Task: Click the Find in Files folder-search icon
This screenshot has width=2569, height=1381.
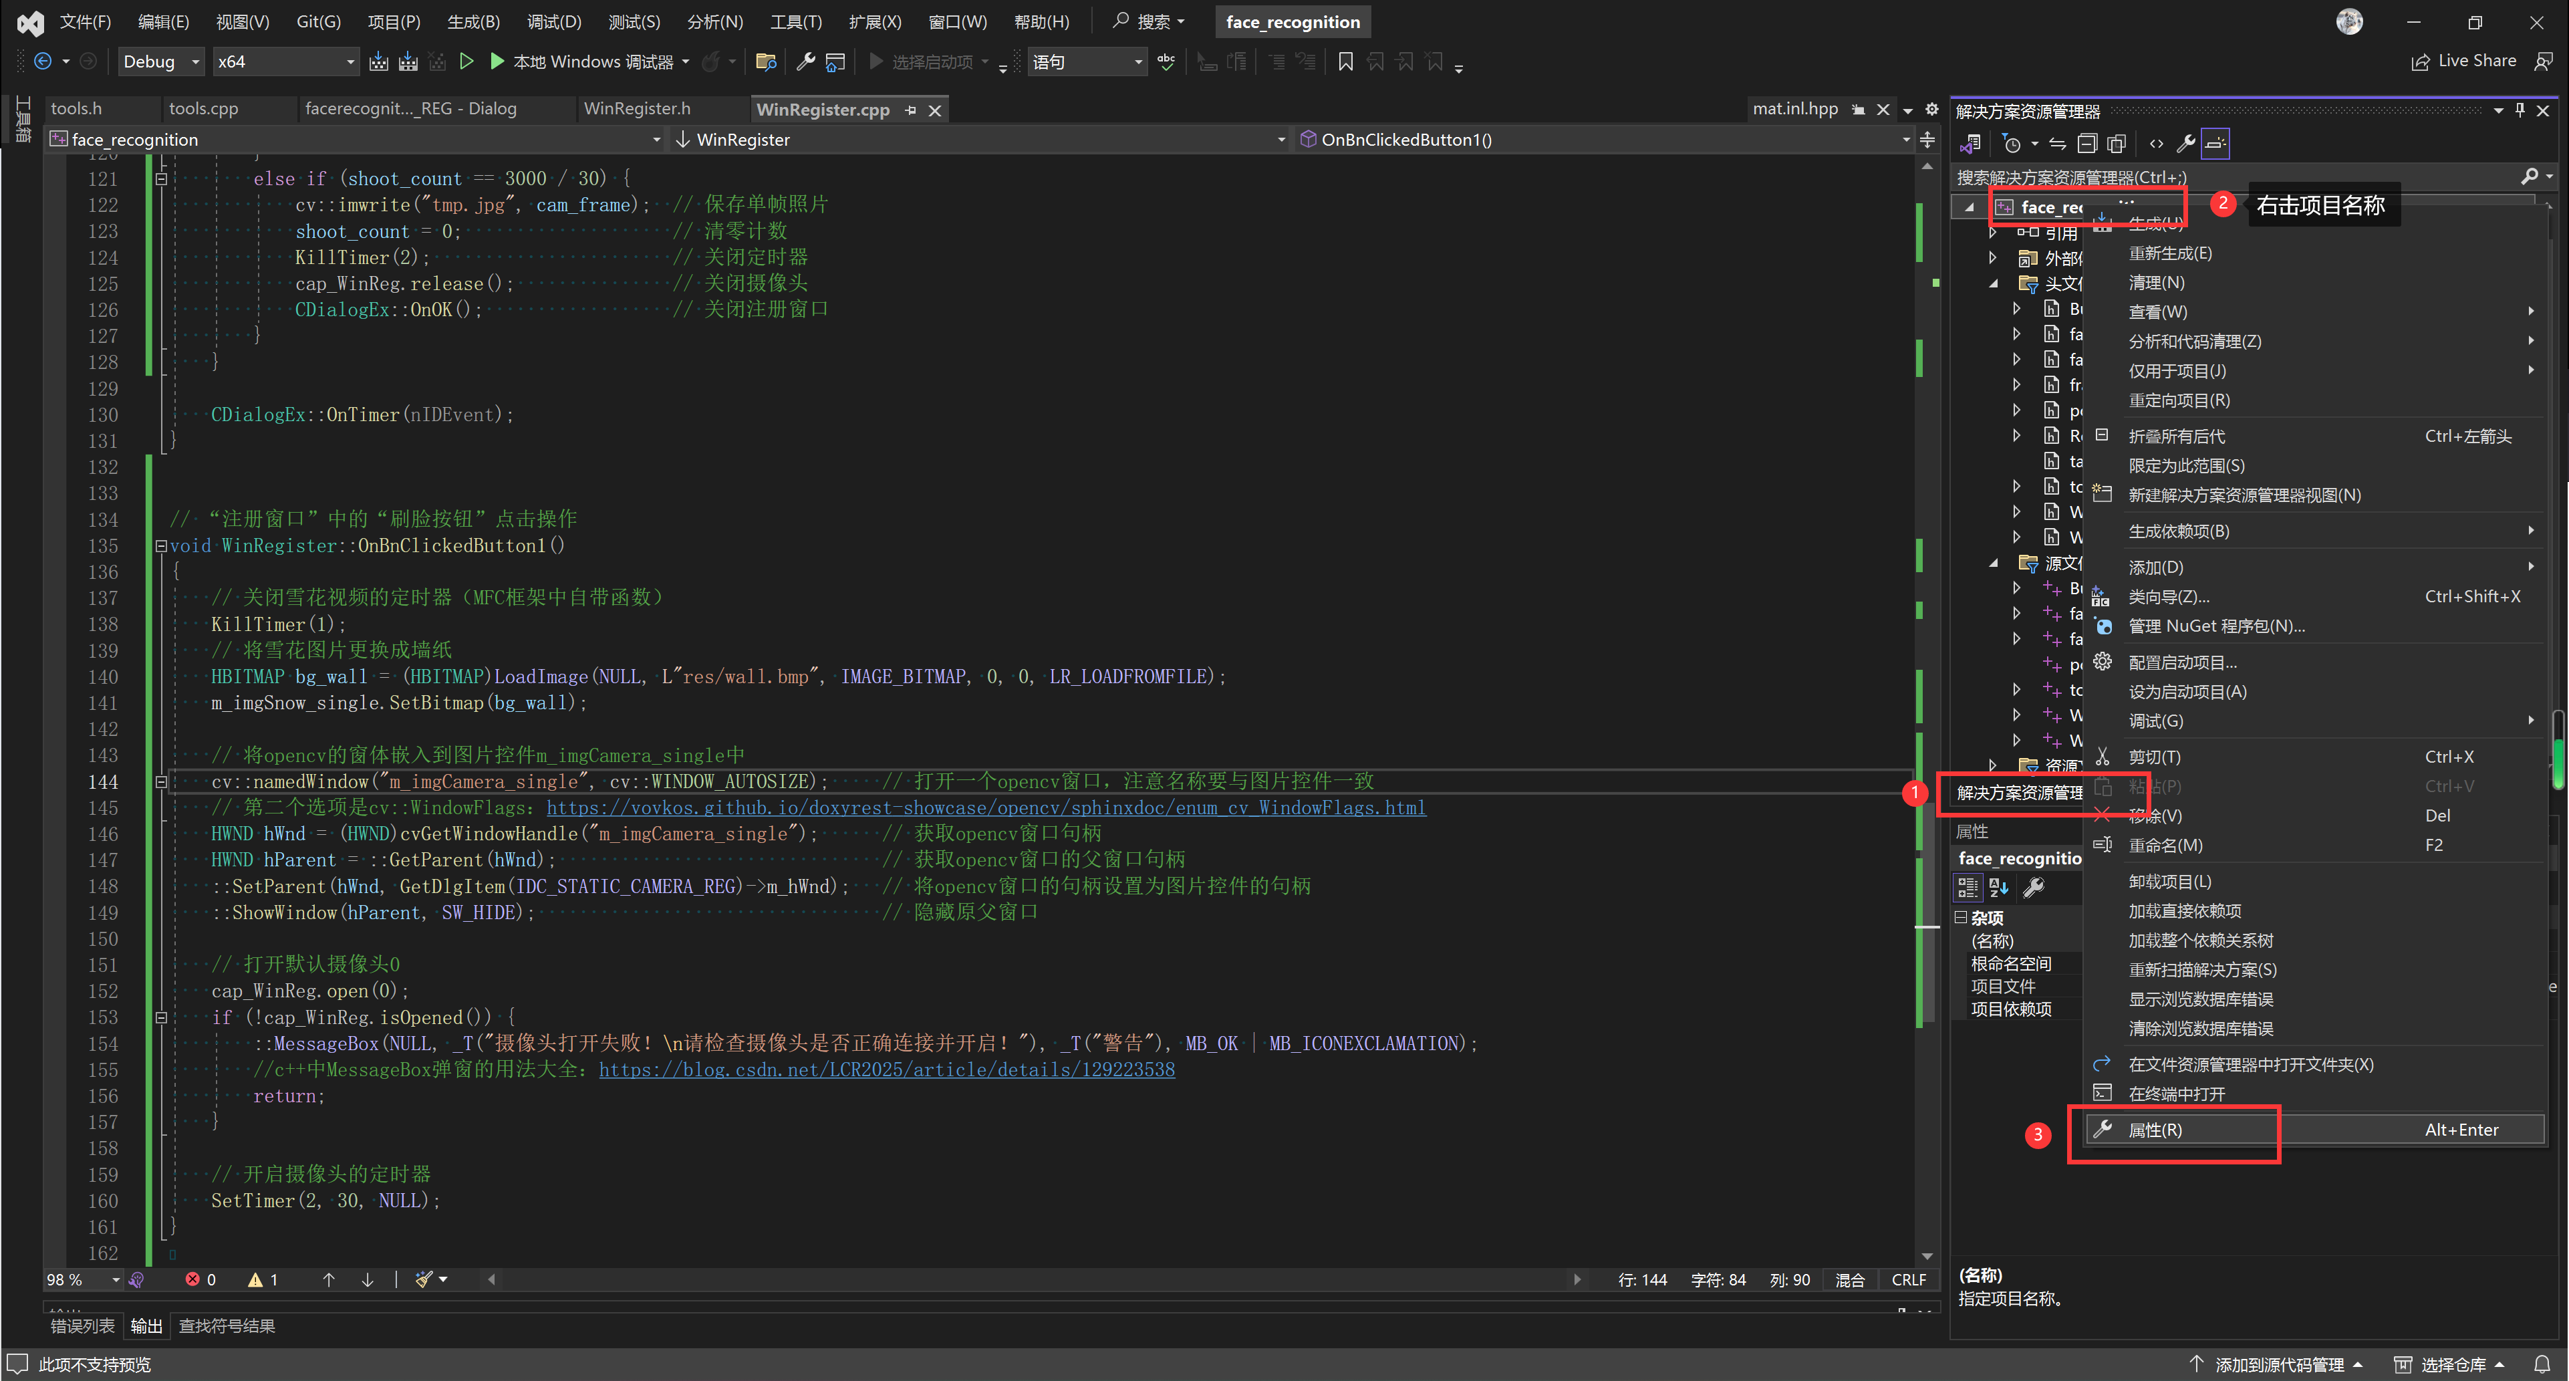Action: click(x=766, y=62)
